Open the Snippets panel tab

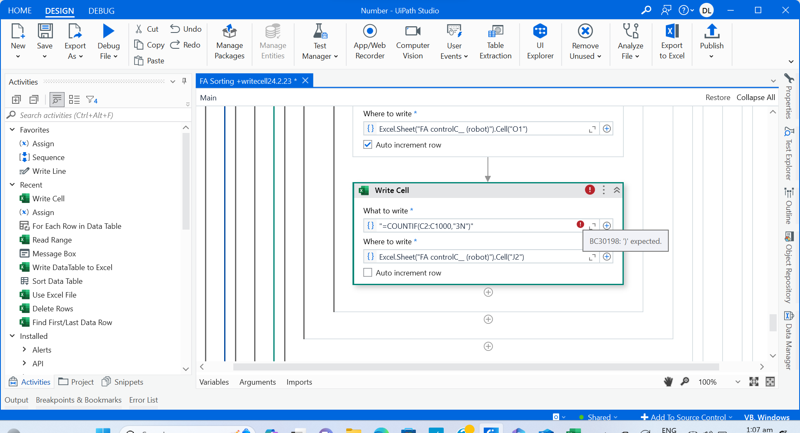[122, 382]
